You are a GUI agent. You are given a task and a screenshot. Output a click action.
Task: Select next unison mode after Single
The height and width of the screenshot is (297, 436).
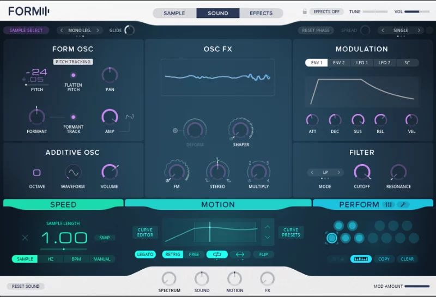click(x=419, y=31)
